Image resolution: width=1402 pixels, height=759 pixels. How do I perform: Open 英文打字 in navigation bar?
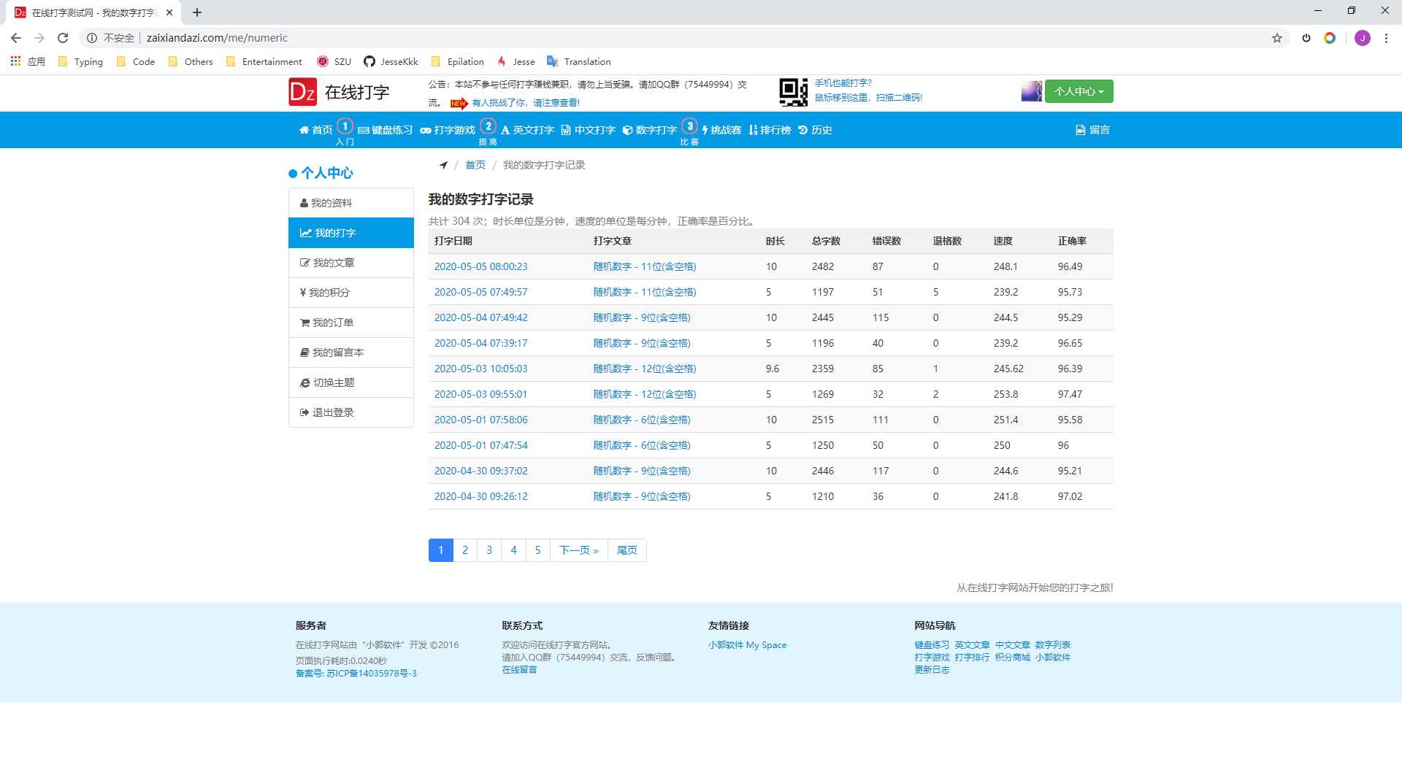pyautogui.click(x=527, y=130)
